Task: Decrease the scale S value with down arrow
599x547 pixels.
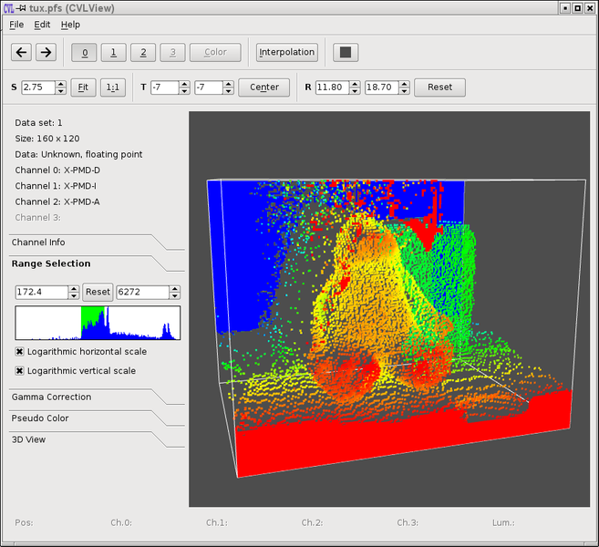Action: click(x=61, y=91)
